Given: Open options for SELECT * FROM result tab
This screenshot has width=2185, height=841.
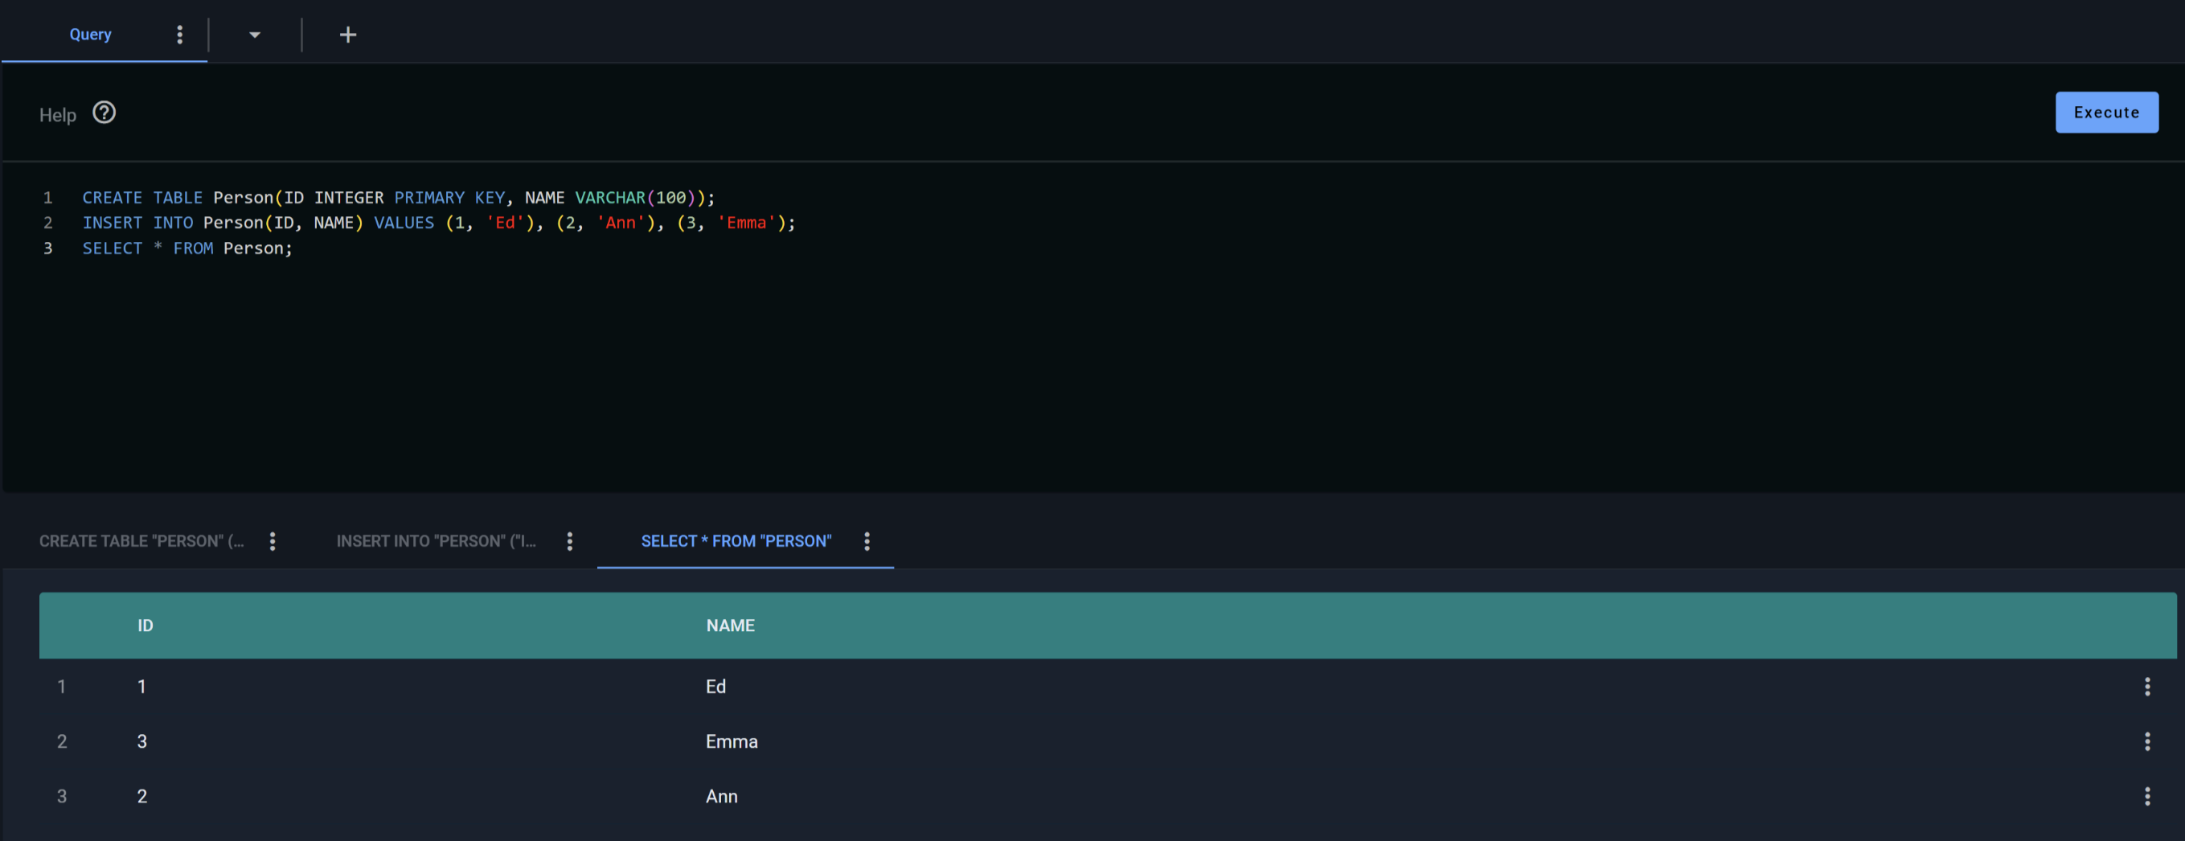Looking at the screenshot, I should 866,541.
